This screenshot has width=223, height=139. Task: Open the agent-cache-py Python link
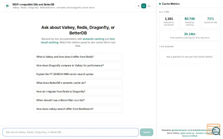187,133
